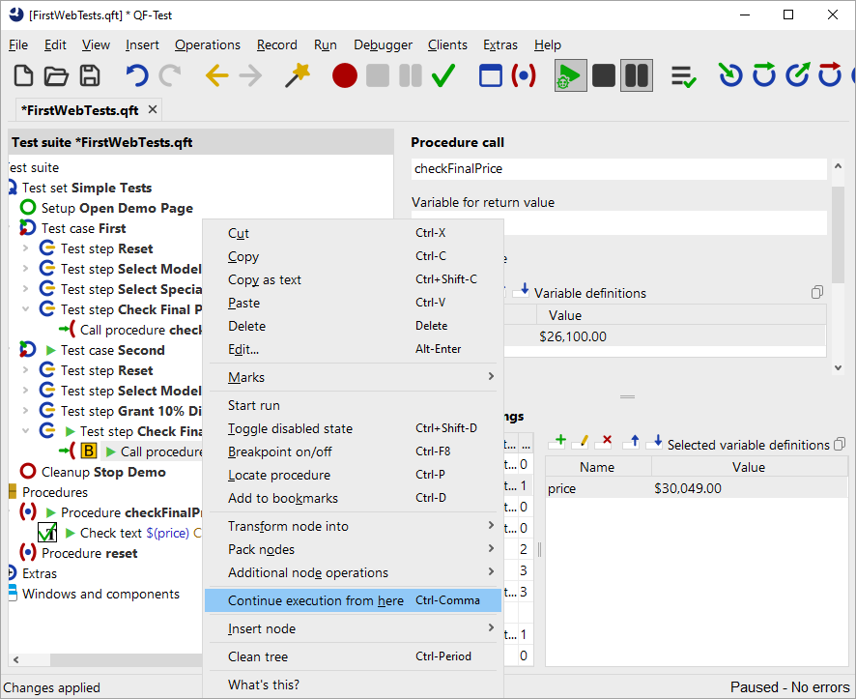Click the yellow pencil edit variable row icon
The width and height of the screenshot is (856, 699).
click(x=581, y=441)
